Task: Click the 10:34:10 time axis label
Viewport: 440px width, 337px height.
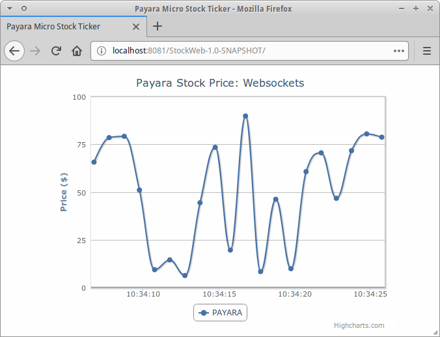Action: [143, 294]
